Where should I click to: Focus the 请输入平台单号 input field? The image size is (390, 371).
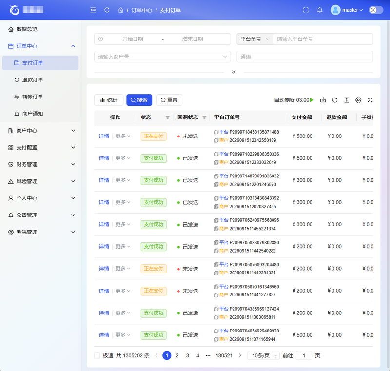[323, 39]
